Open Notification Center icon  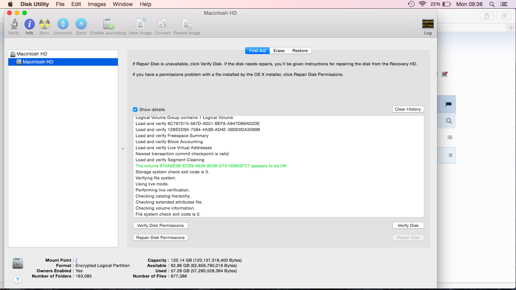pyautogui.click(x=504, y=4)
